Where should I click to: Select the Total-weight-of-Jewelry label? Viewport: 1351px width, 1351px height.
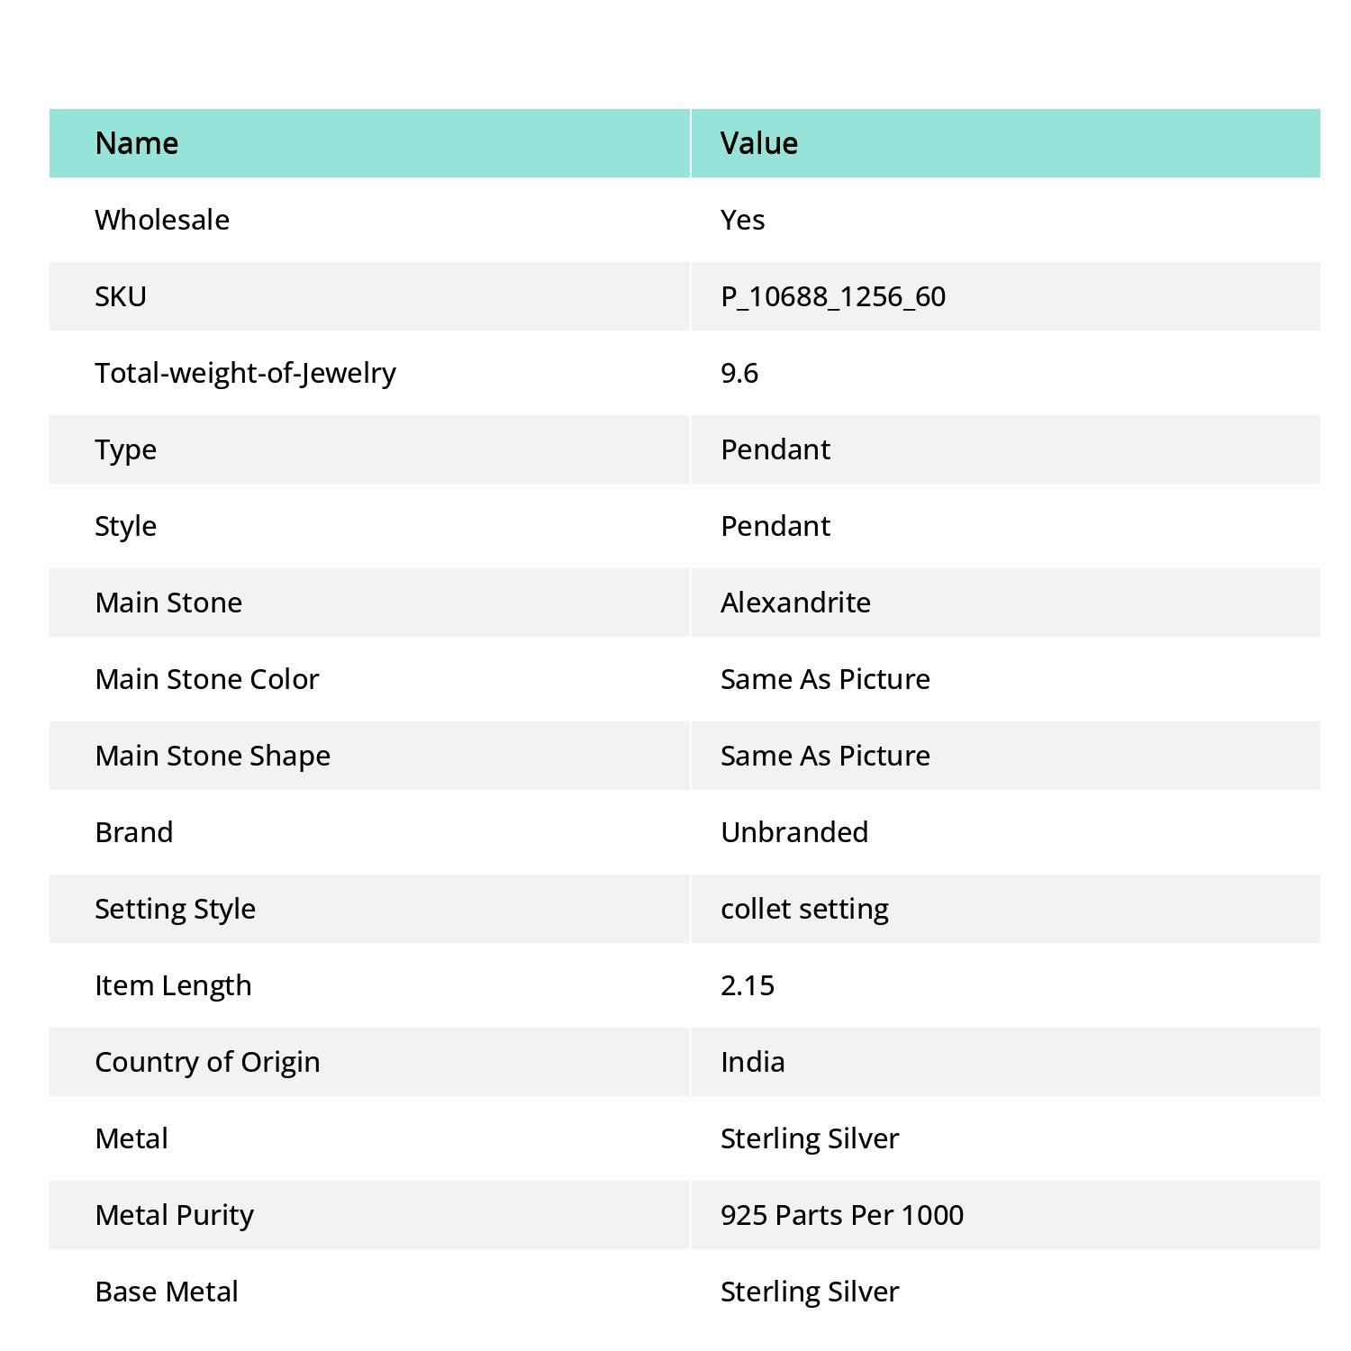[246, 373]
